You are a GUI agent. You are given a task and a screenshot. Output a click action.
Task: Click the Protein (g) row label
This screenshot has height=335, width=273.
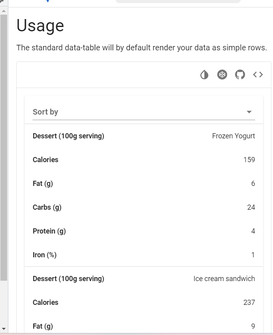(49, 231)
